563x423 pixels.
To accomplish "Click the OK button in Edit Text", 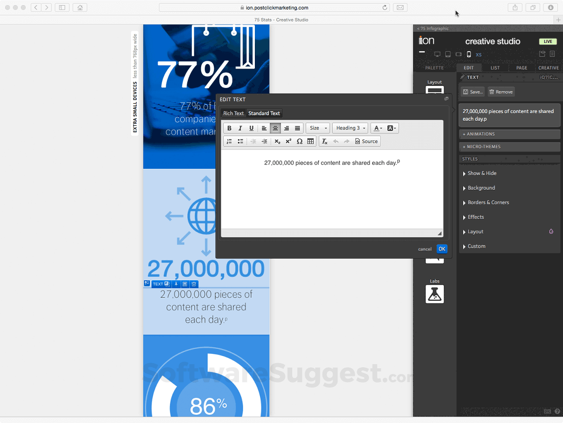I will pyautogui.click(x=442, y=249).
